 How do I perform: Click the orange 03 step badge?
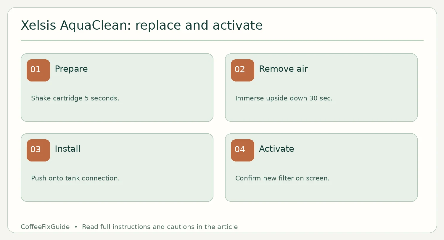point(38,150)
